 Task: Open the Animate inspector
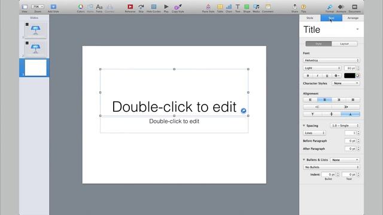[341, 7]
